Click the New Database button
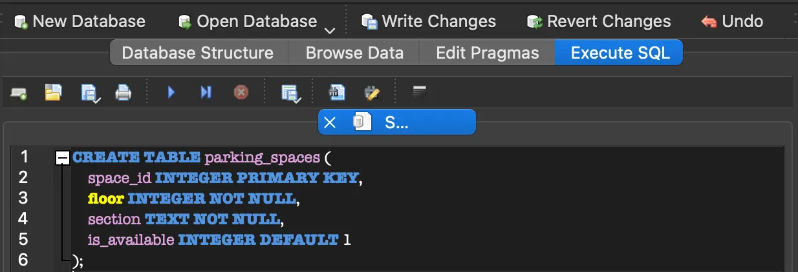This screenshot has height=272, width=798. pyautogui.click(x=80, y=21)
